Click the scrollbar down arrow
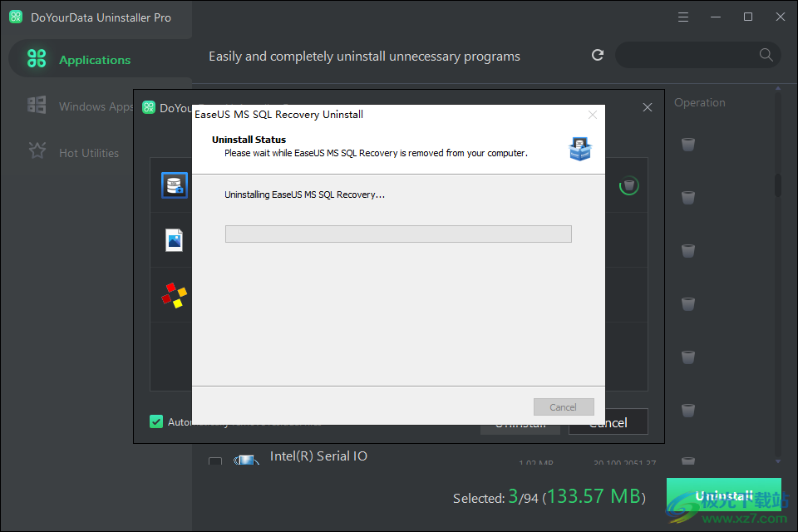 pos(778,461)
